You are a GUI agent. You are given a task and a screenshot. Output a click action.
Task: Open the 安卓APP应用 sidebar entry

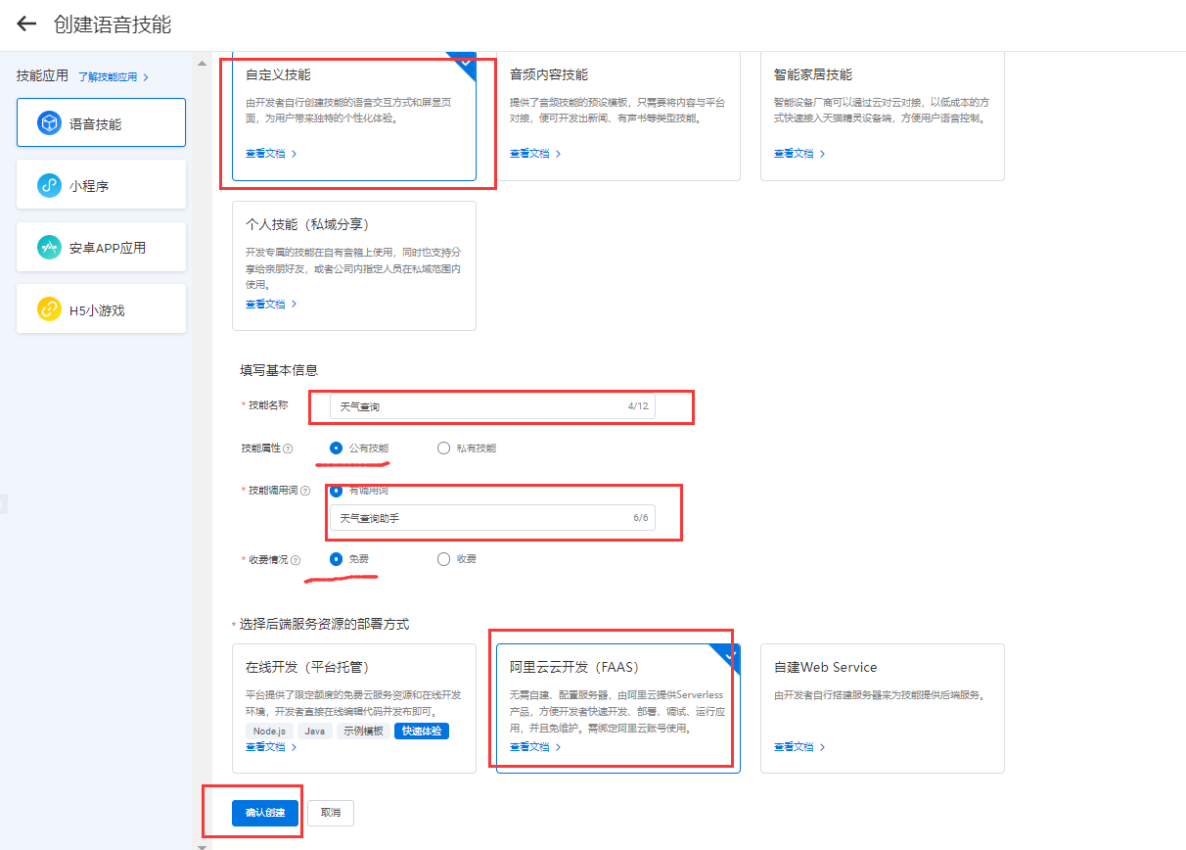pyautogui.click(x=101, y=247)
